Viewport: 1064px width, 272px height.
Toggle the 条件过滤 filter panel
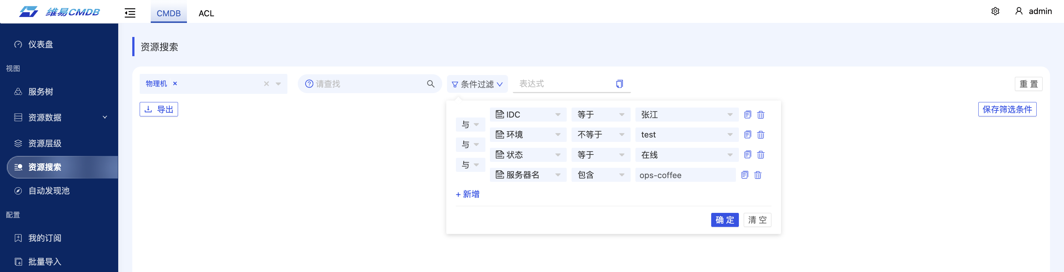(x=477, y=84)
